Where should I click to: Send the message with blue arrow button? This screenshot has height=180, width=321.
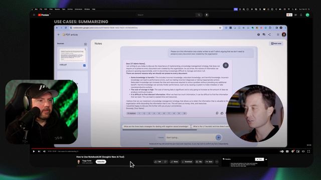click(x=219, y=137)
